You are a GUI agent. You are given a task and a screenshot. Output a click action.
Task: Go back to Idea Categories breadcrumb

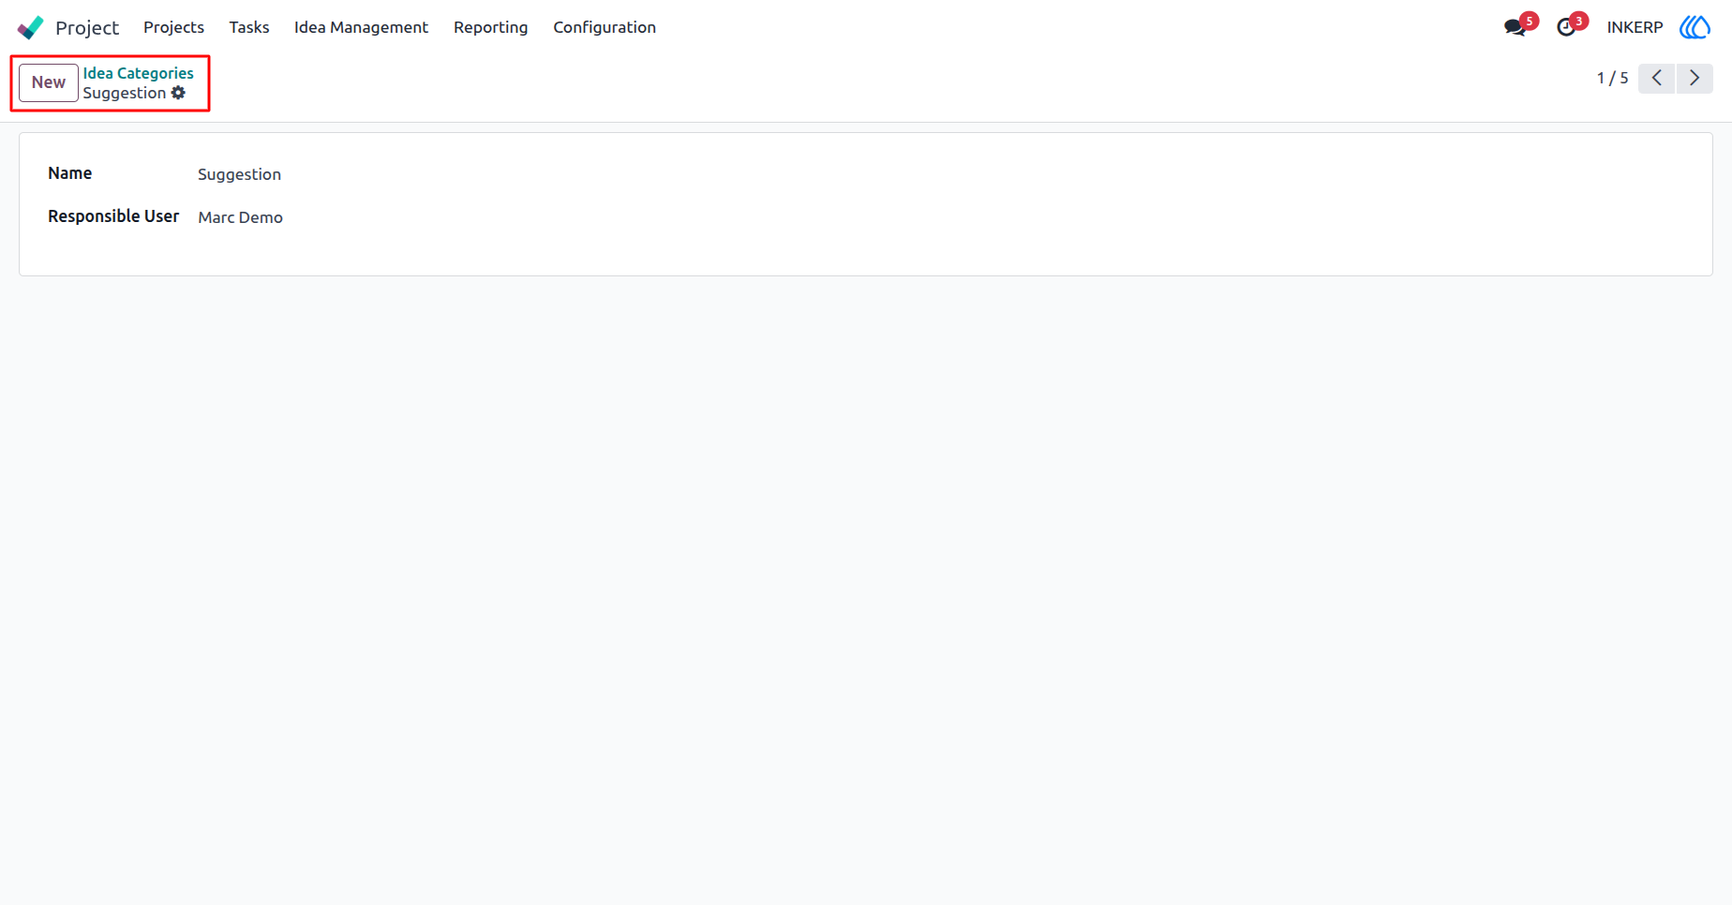tap(139, 73)
